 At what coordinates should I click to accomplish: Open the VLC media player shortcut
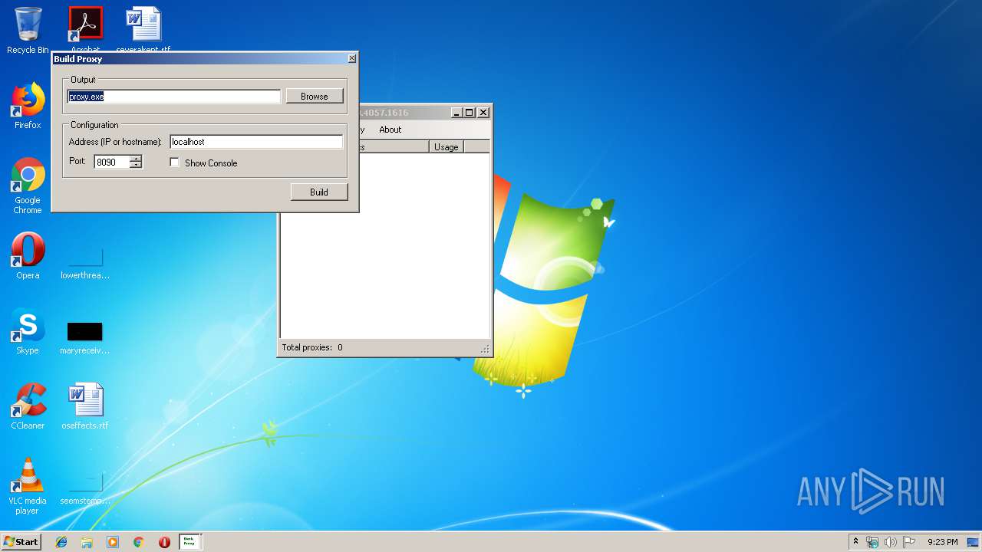pos(28,486)
